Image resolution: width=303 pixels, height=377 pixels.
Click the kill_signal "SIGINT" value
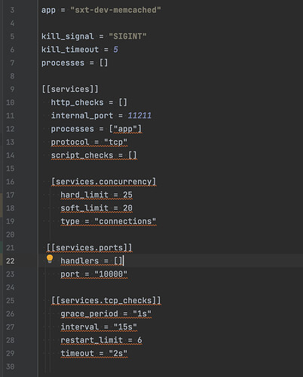[x=127, y=36]
